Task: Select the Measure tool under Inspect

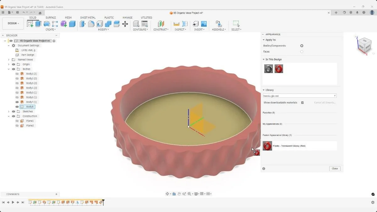Action: click(177, 24)
